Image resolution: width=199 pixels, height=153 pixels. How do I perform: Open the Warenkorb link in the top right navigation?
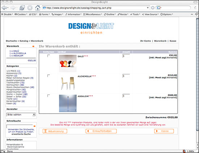tap(160, 41)
